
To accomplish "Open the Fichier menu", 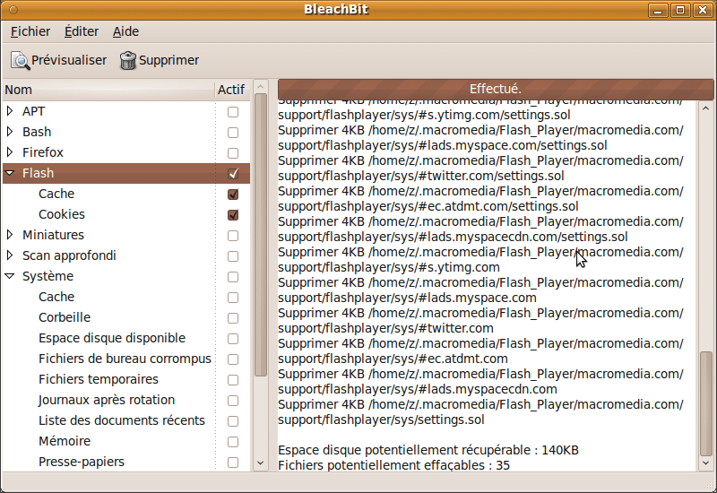I will tap(30, 31).
